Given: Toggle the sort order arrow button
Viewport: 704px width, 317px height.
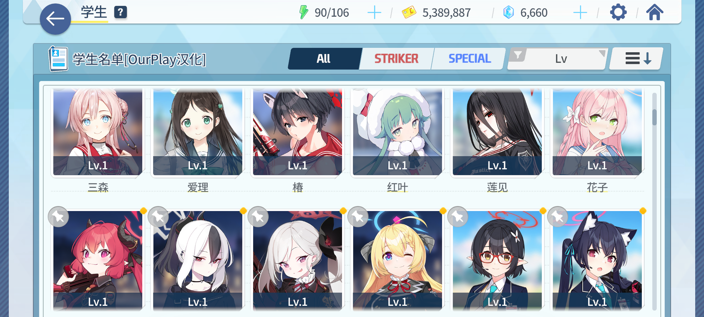Looking at the screenshot, I should pyautogui.click(x=637, y=58).
